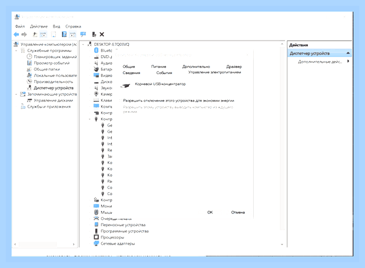Screen dimensions: 365x268
Task: Click the Scan for hardware changes monitor icon
Action: pyautogui.click(x=83, y=35)
